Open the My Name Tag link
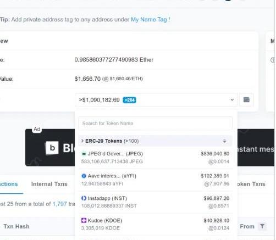276x240 pixels. 149,19
